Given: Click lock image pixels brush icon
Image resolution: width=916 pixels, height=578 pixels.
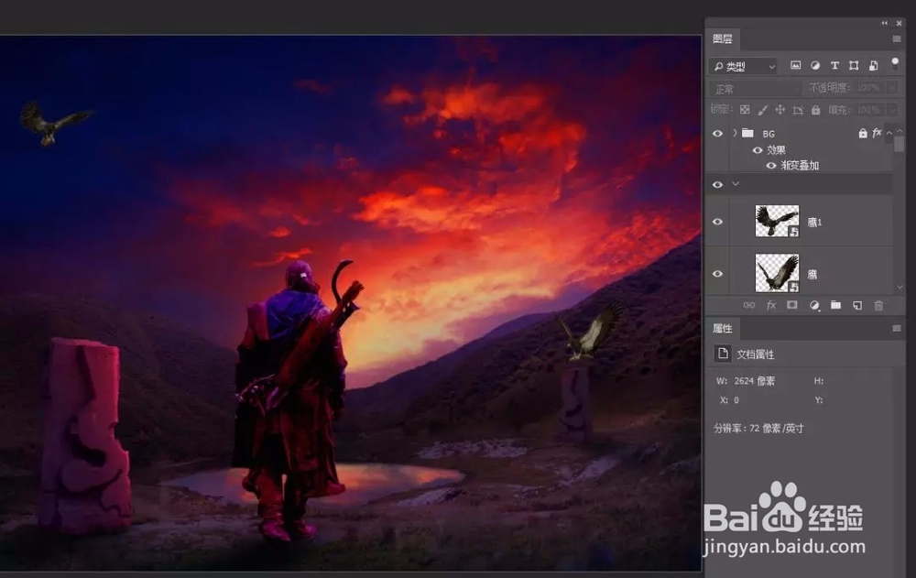Looking at the screenshot, I should 762,110.
